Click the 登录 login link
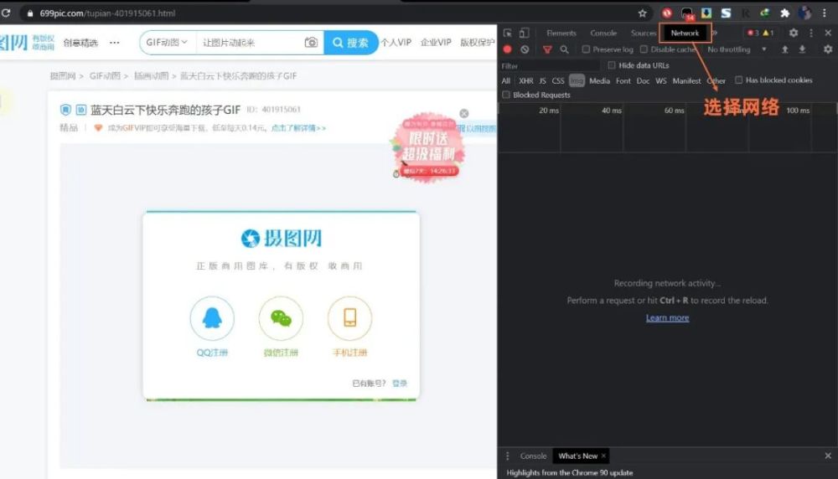This screenshot has height=479, width=838. [x=400, y=384]
